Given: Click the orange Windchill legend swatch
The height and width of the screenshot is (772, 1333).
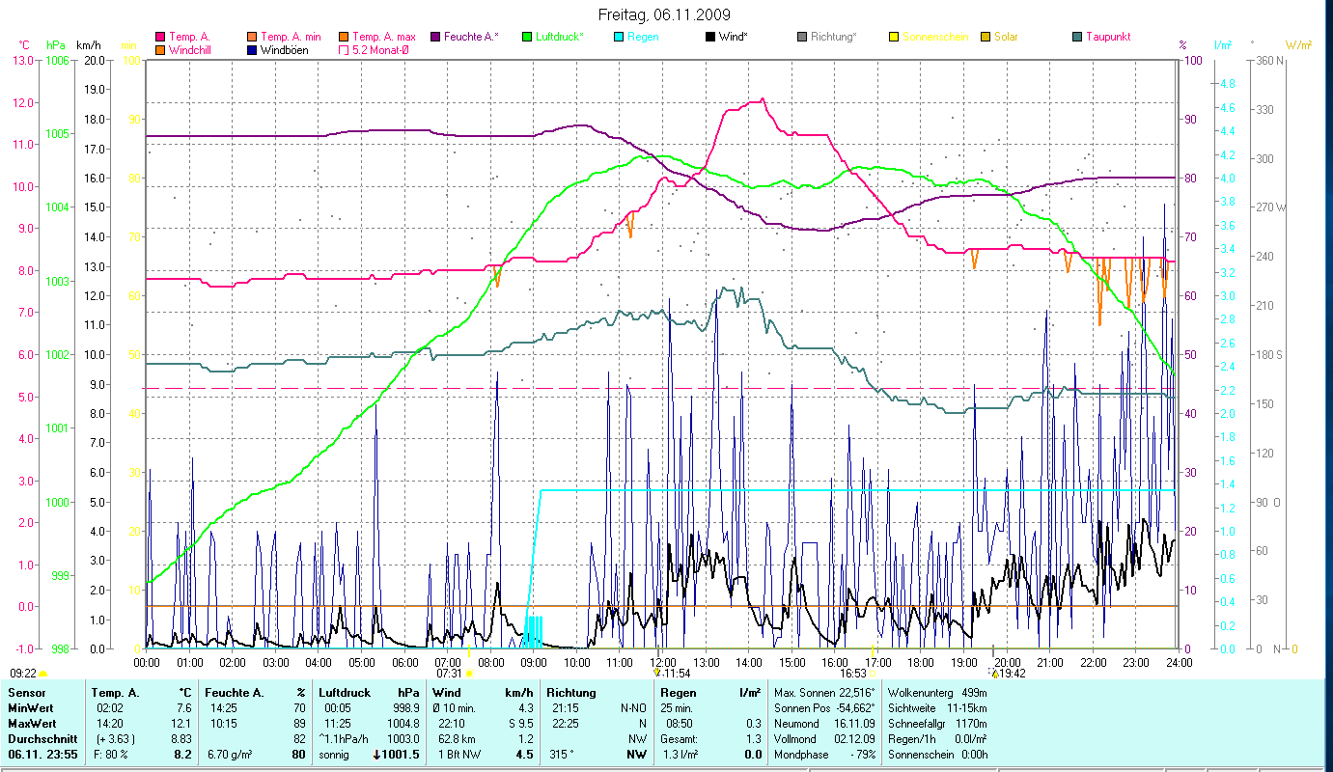Looking at the screenshot, I should pos(160,50).
